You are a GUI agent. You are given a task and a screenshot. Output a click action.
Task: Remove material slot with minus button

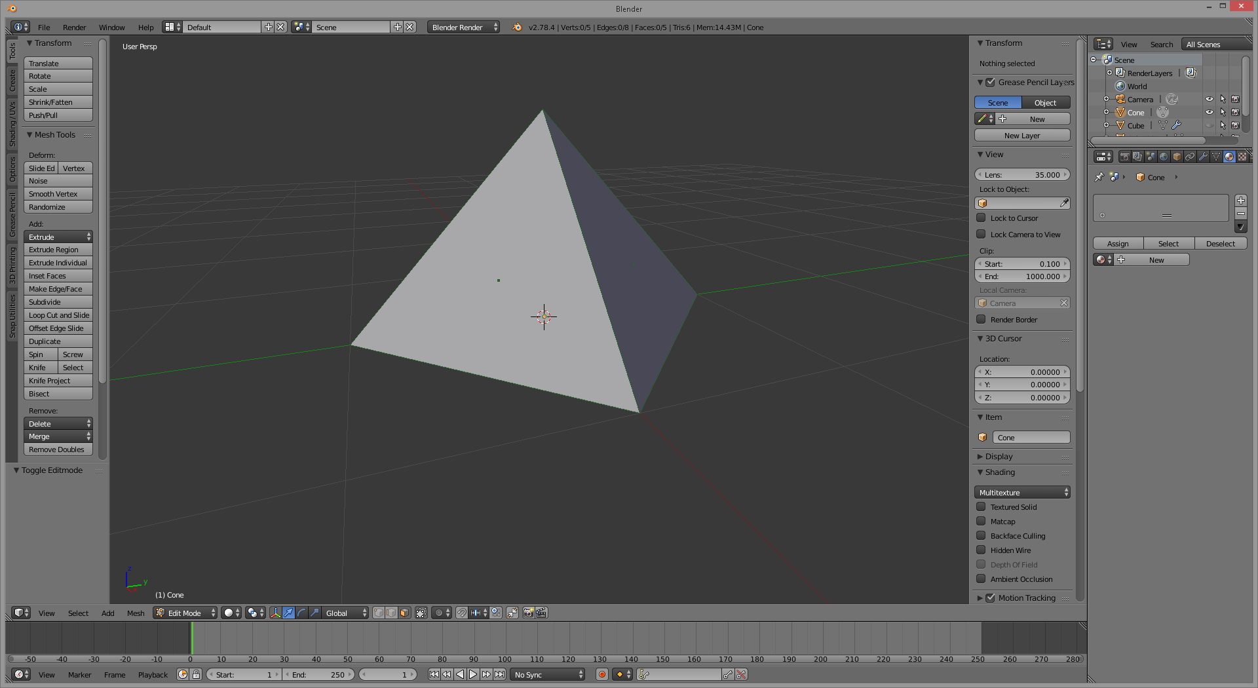click(x=1240, y=214)
